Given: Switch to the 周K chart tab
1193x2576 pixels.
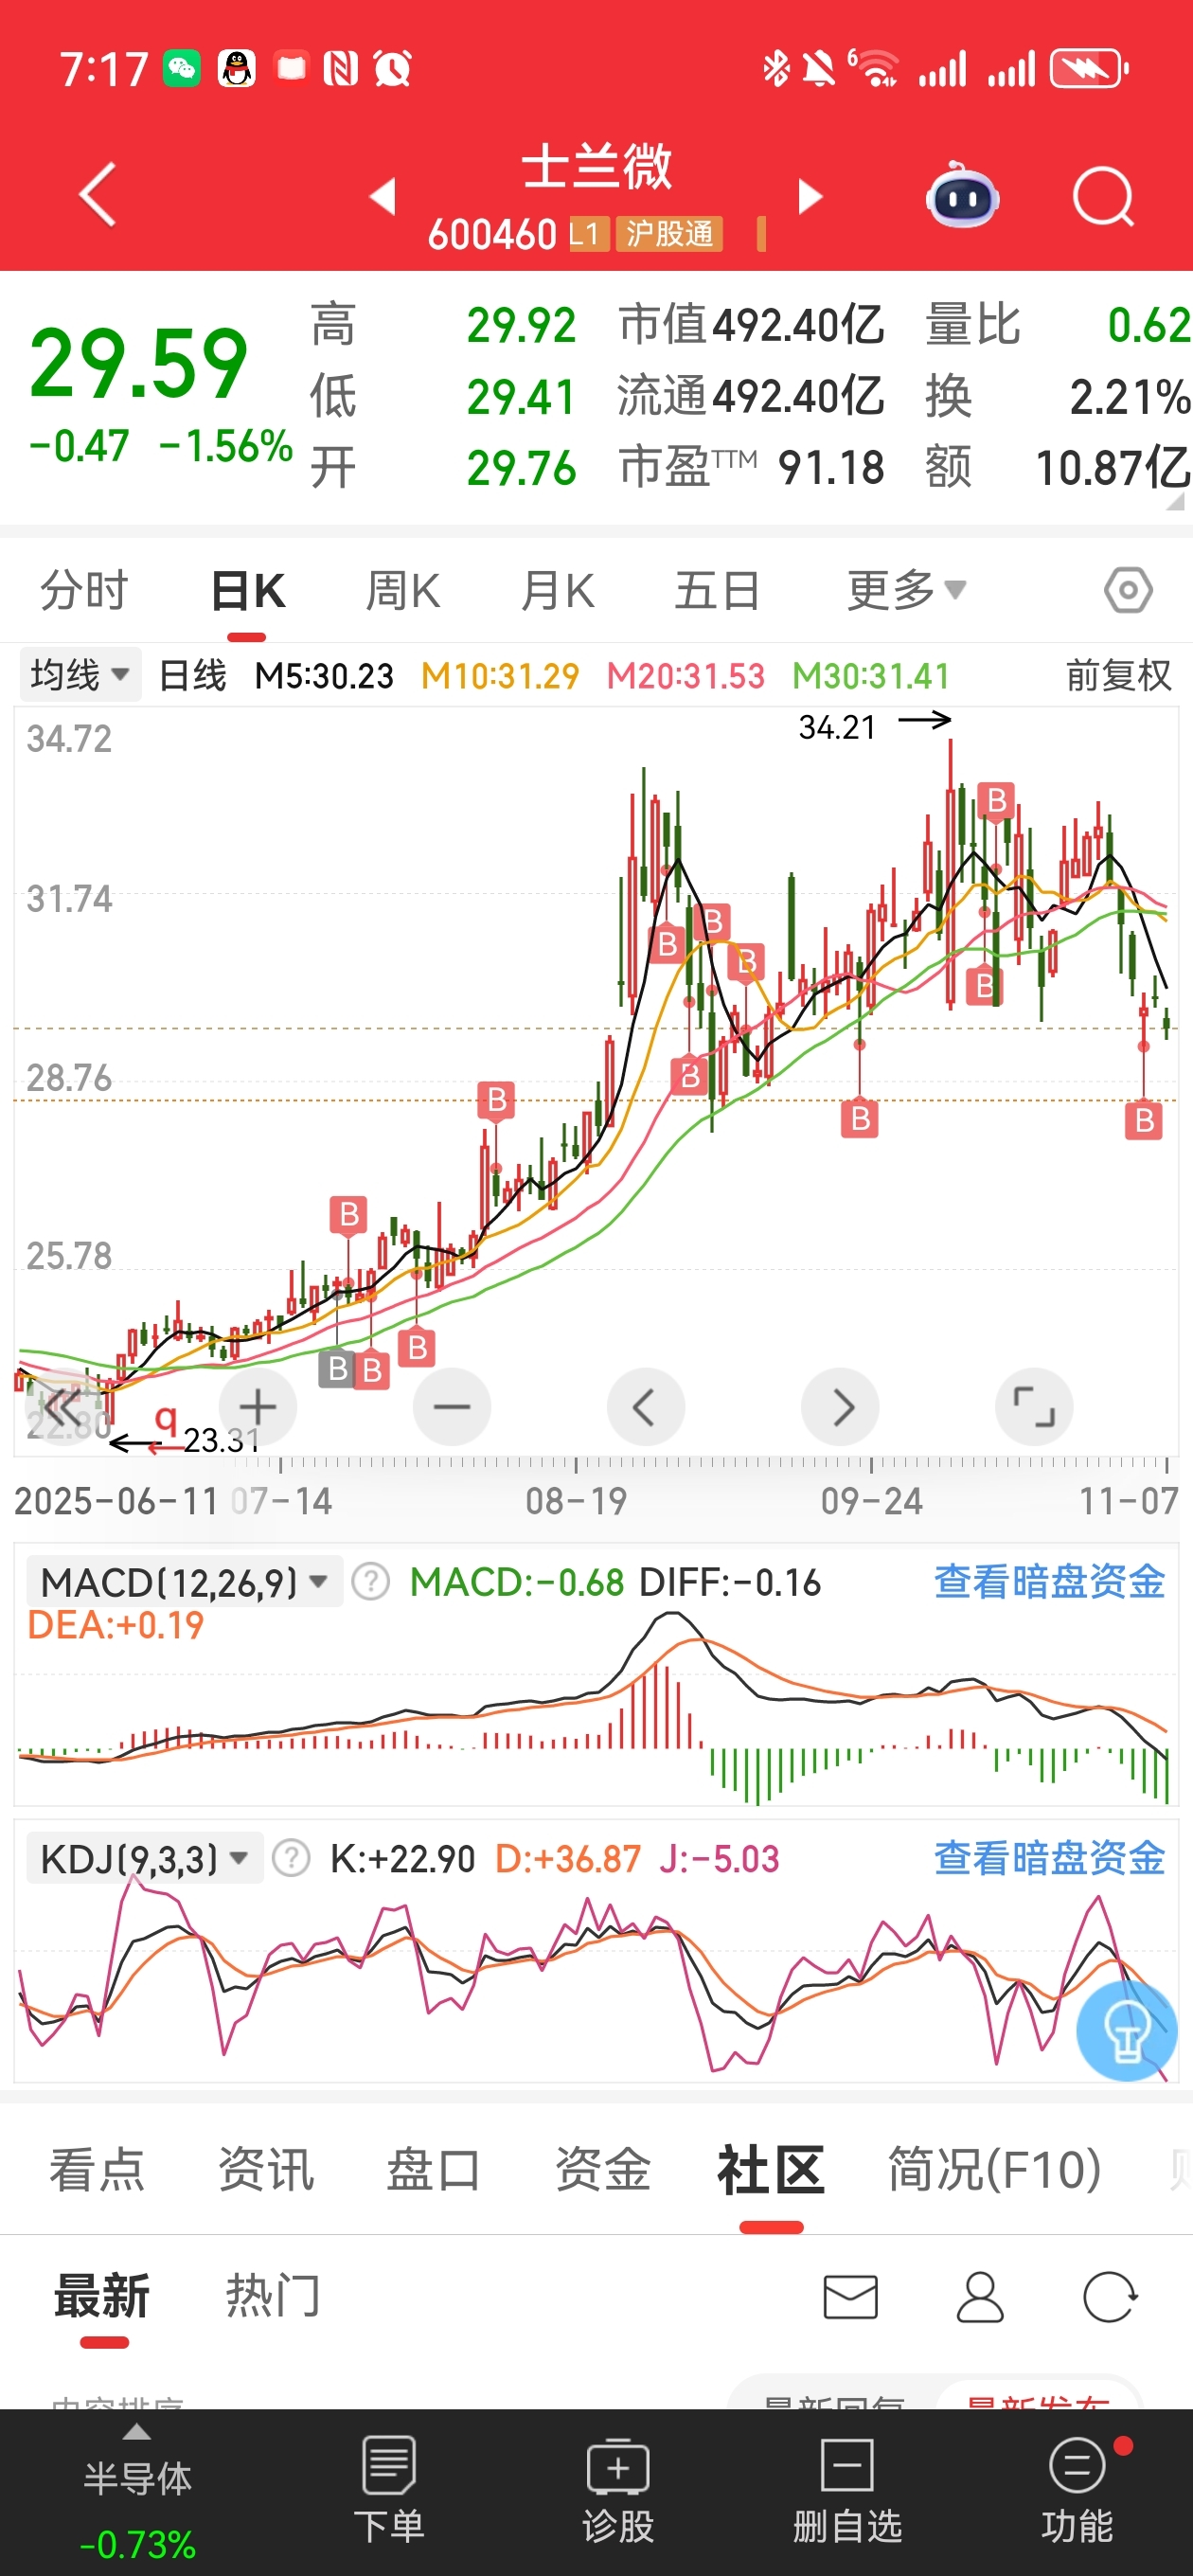Looking at the screenshot, I should (x=402, y=590).
